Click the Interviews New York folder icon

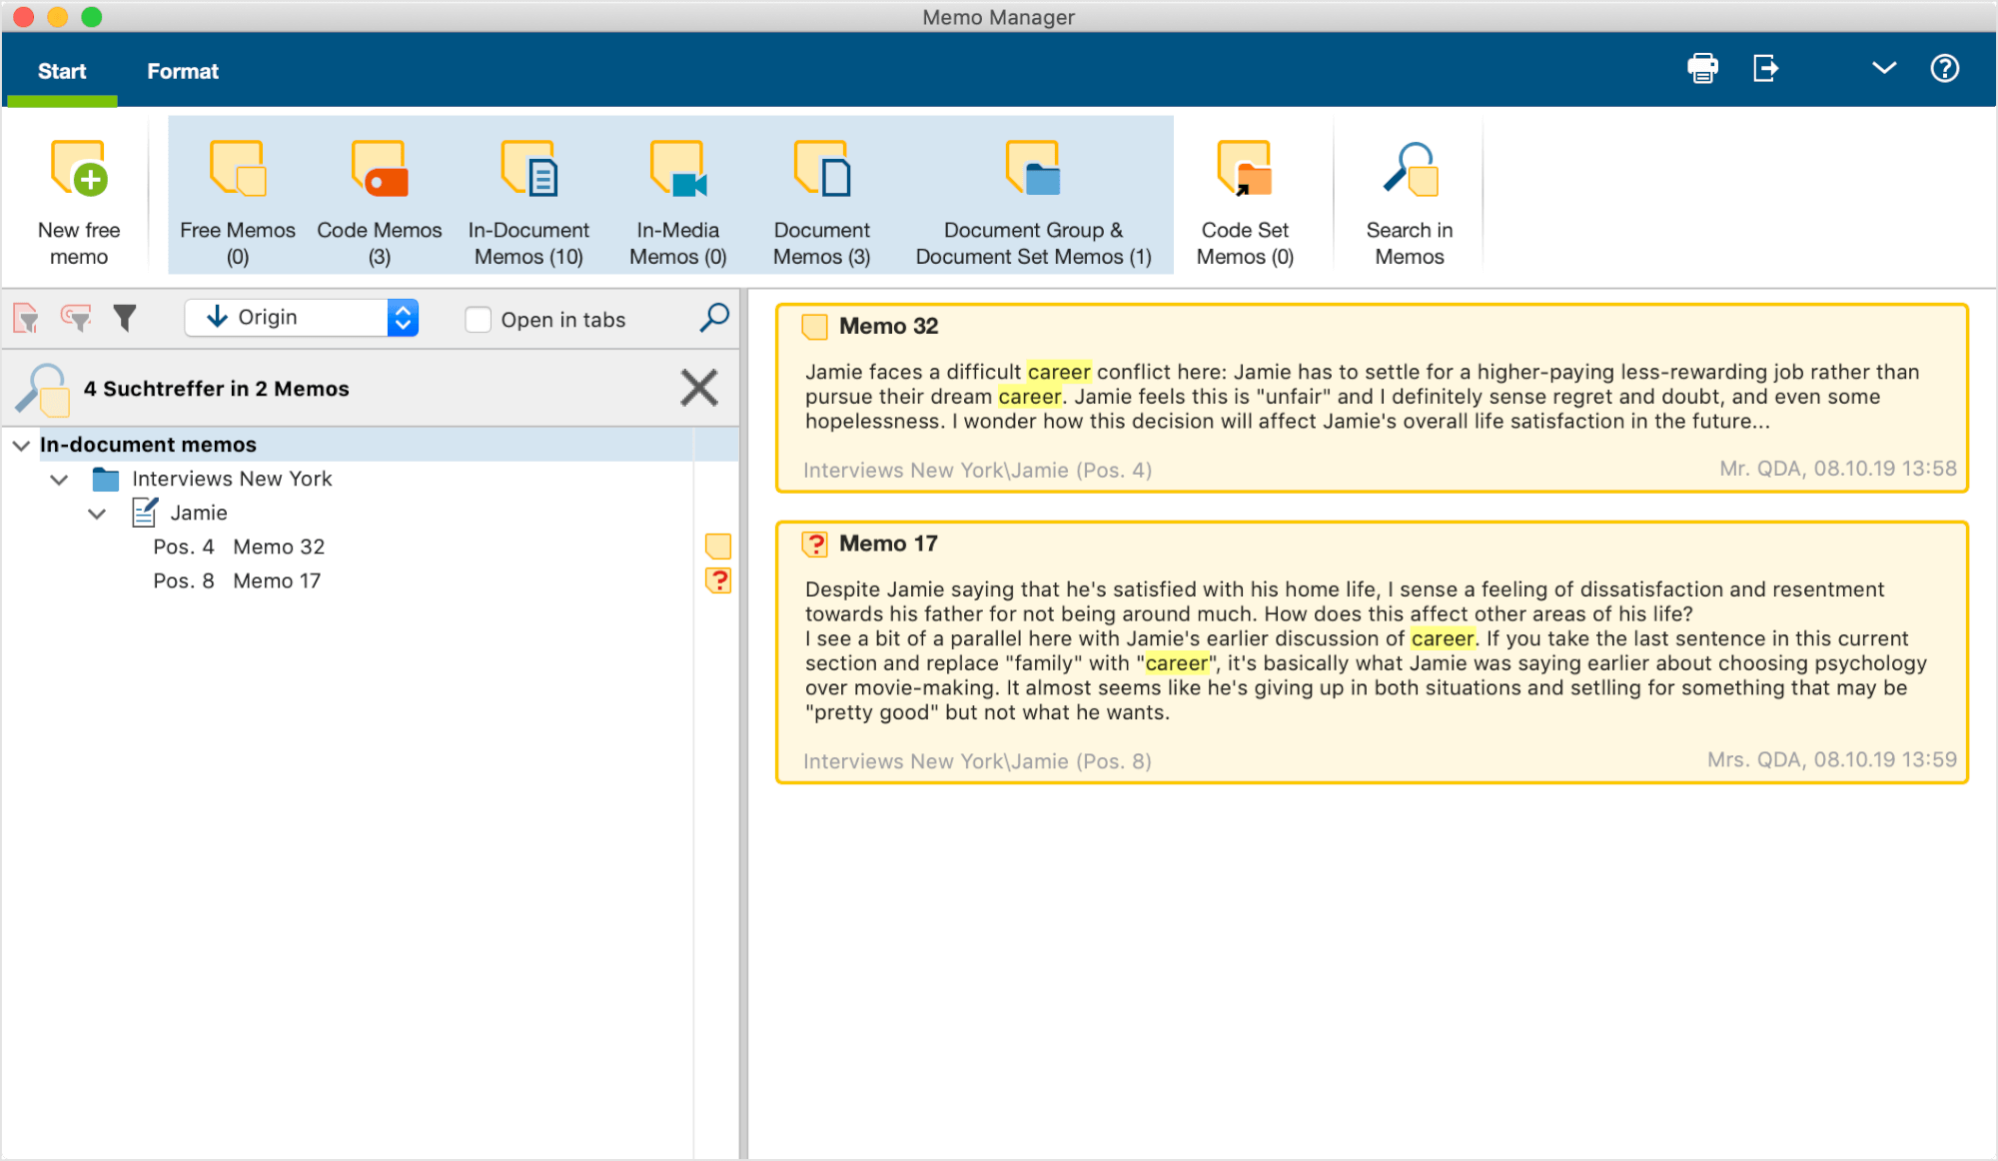106,480
